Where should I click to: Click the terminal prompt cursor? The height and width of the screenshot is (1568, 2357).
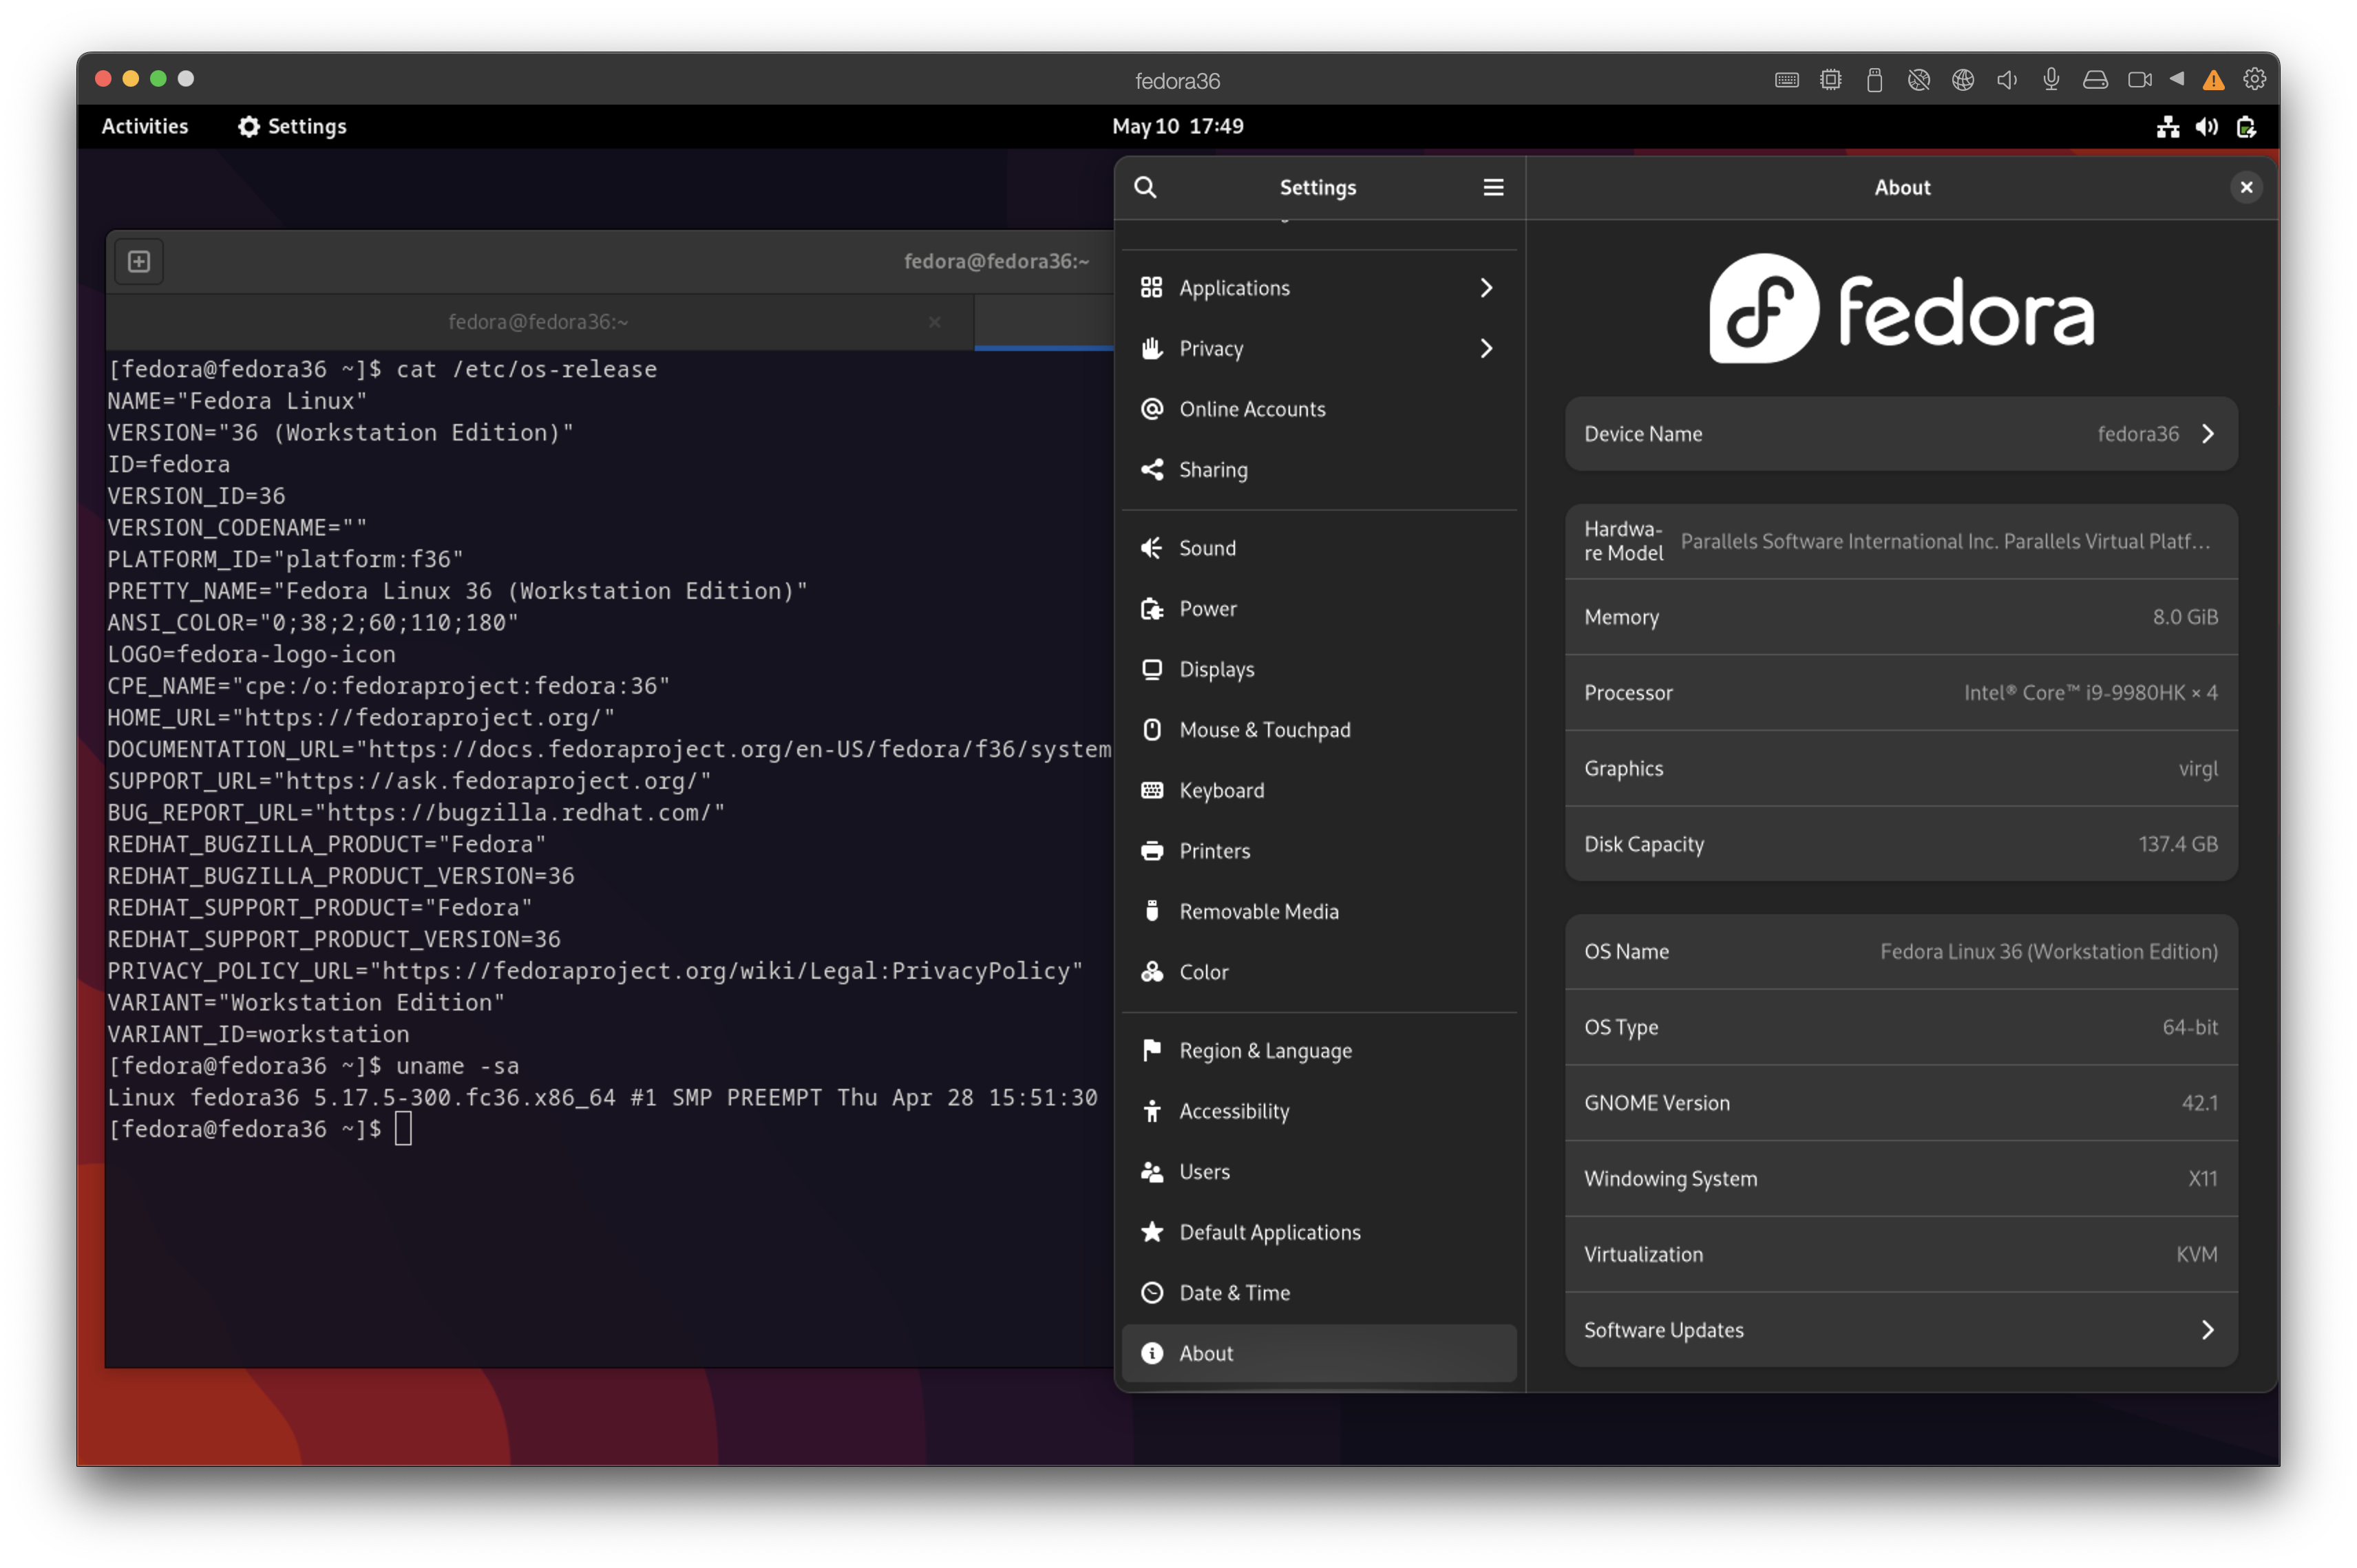tap(403, 1129)
